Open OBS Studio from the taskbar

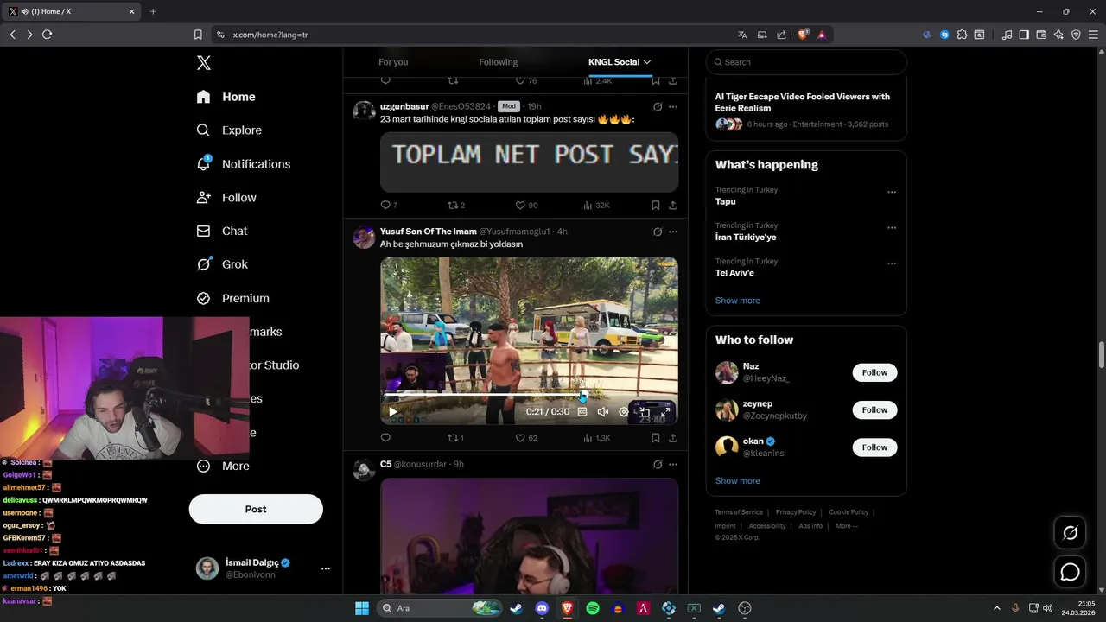[x=745, y=608]
